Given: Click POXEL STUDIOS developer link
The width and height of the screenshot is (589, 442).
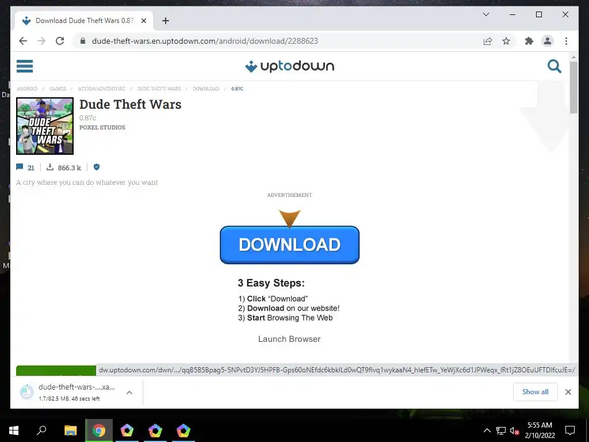Looking at the screenshot, I should point(102,127).
